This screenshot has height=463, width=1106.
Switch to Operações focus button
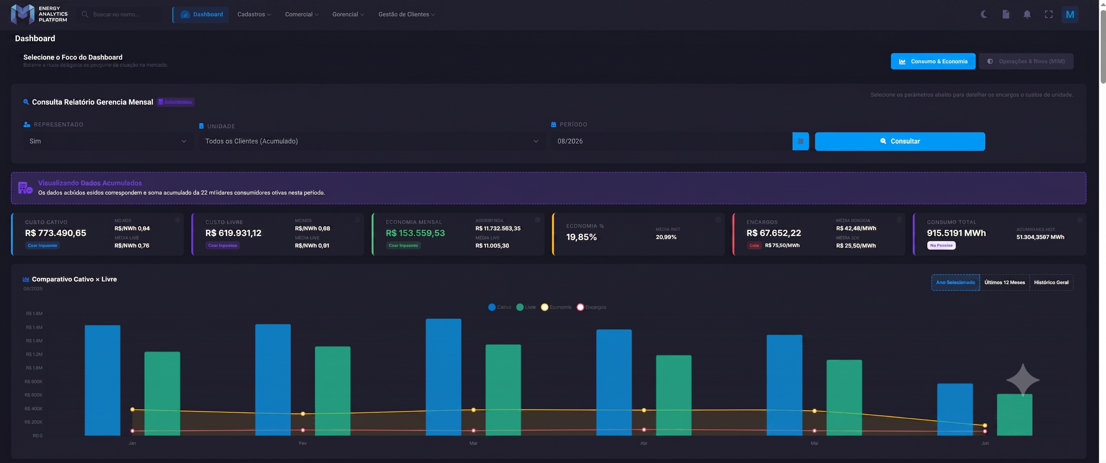1026,62
